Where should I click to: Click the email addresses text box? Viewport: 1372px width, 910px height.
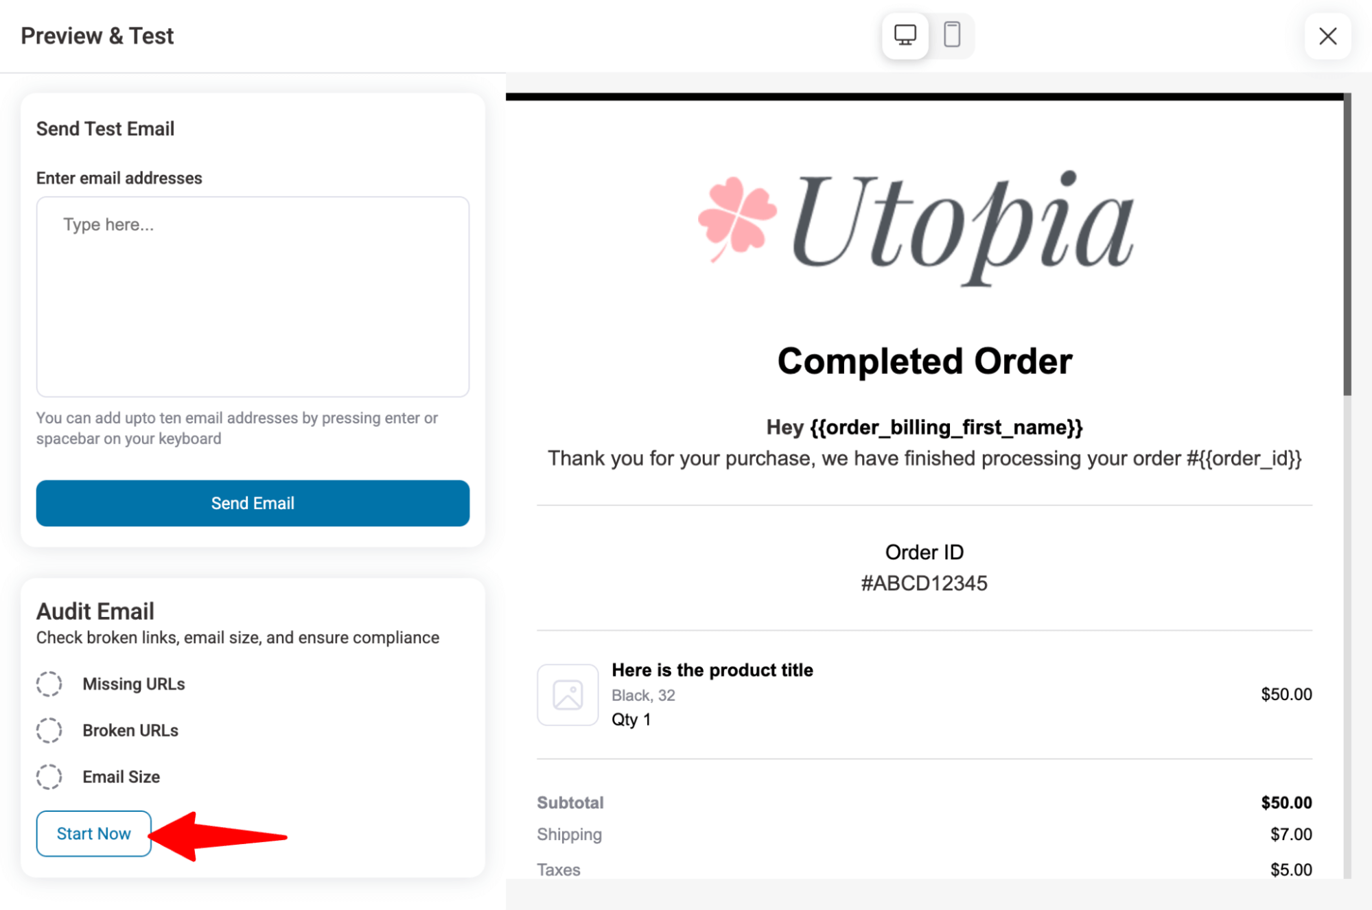click(x=253, y=296)
